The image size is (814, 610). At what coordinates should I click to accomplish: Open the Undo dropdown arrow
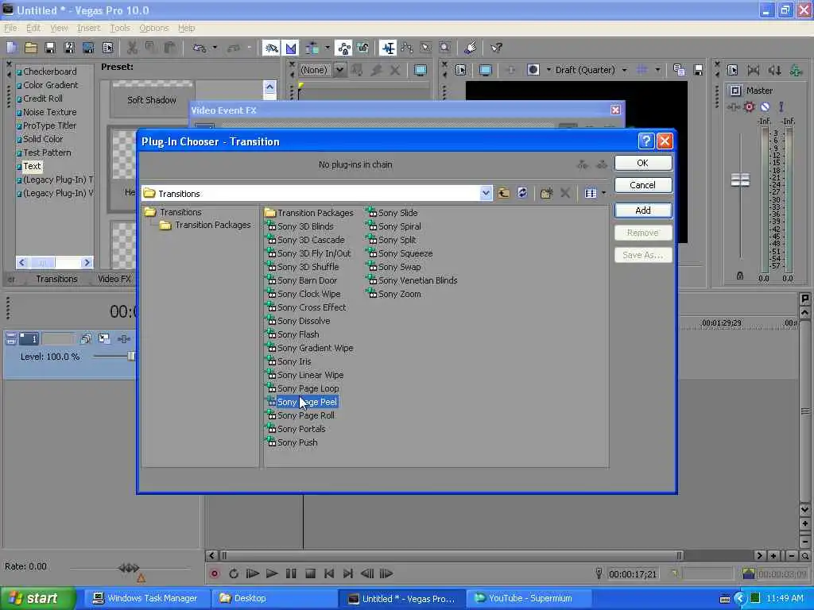coord(215,48)
